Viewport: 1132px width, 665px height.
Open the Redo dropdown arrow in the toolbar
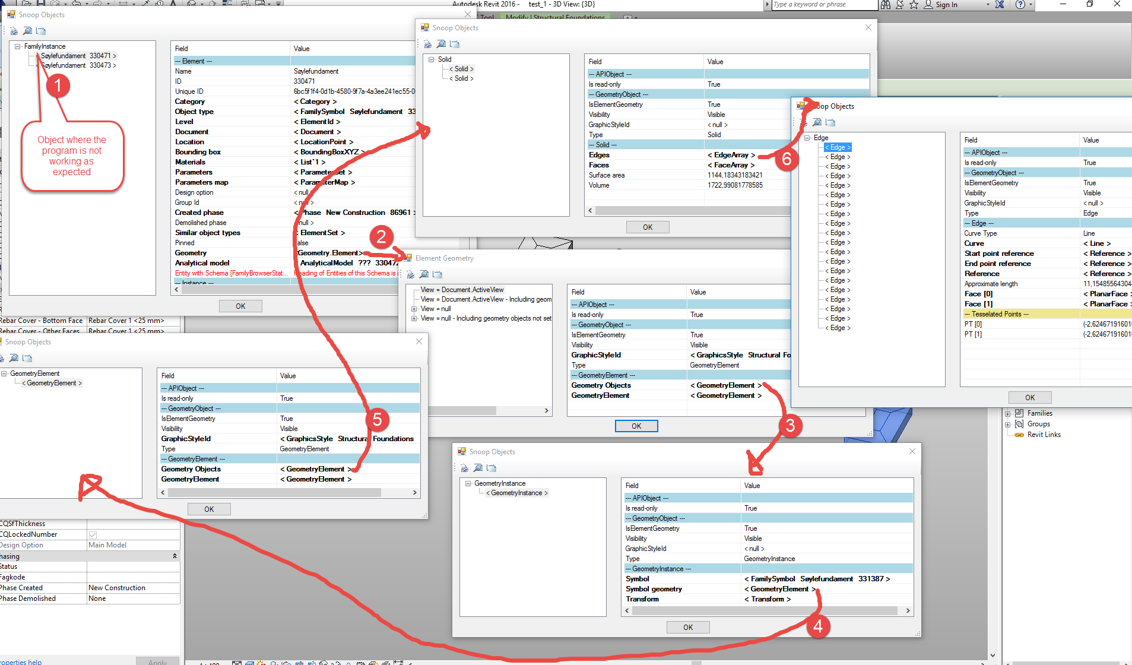click(x=108, y=3)
